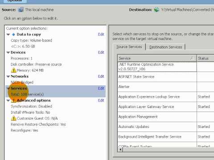Image resolution: width=214 pixels, height=160 pixels.
Task: Click the Copy type: Volume-based line
Action: (31, 40)
